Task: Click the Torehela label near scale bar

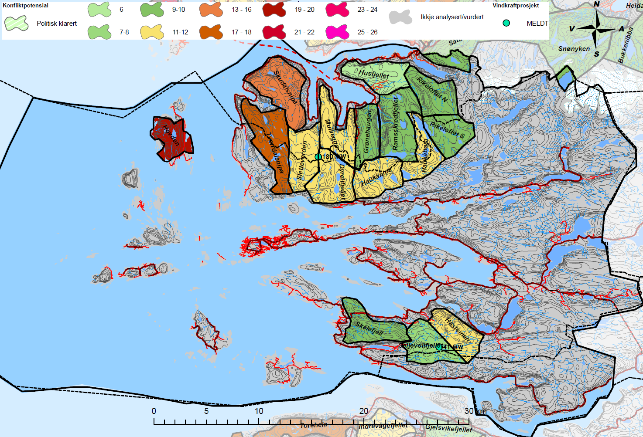Action: 314,425
